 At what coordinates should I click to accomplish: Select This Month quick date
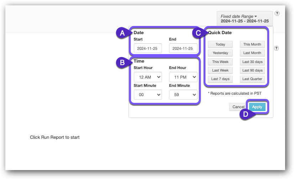[x=252, y=44]
